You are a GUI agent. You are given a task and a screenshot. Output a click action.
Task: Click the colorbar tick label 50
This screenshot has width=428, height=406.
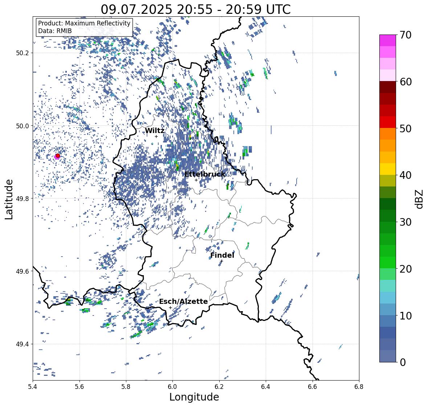405,128
